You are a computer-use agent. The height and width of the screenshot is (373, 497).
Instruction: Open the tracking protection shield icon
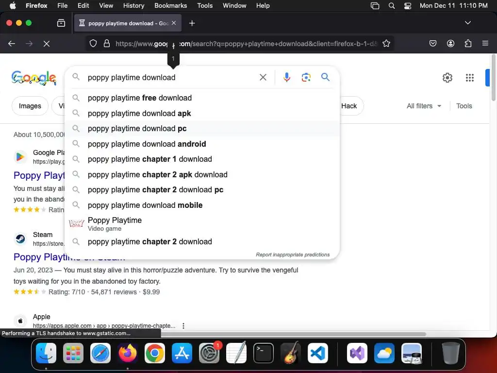point(93,43)
